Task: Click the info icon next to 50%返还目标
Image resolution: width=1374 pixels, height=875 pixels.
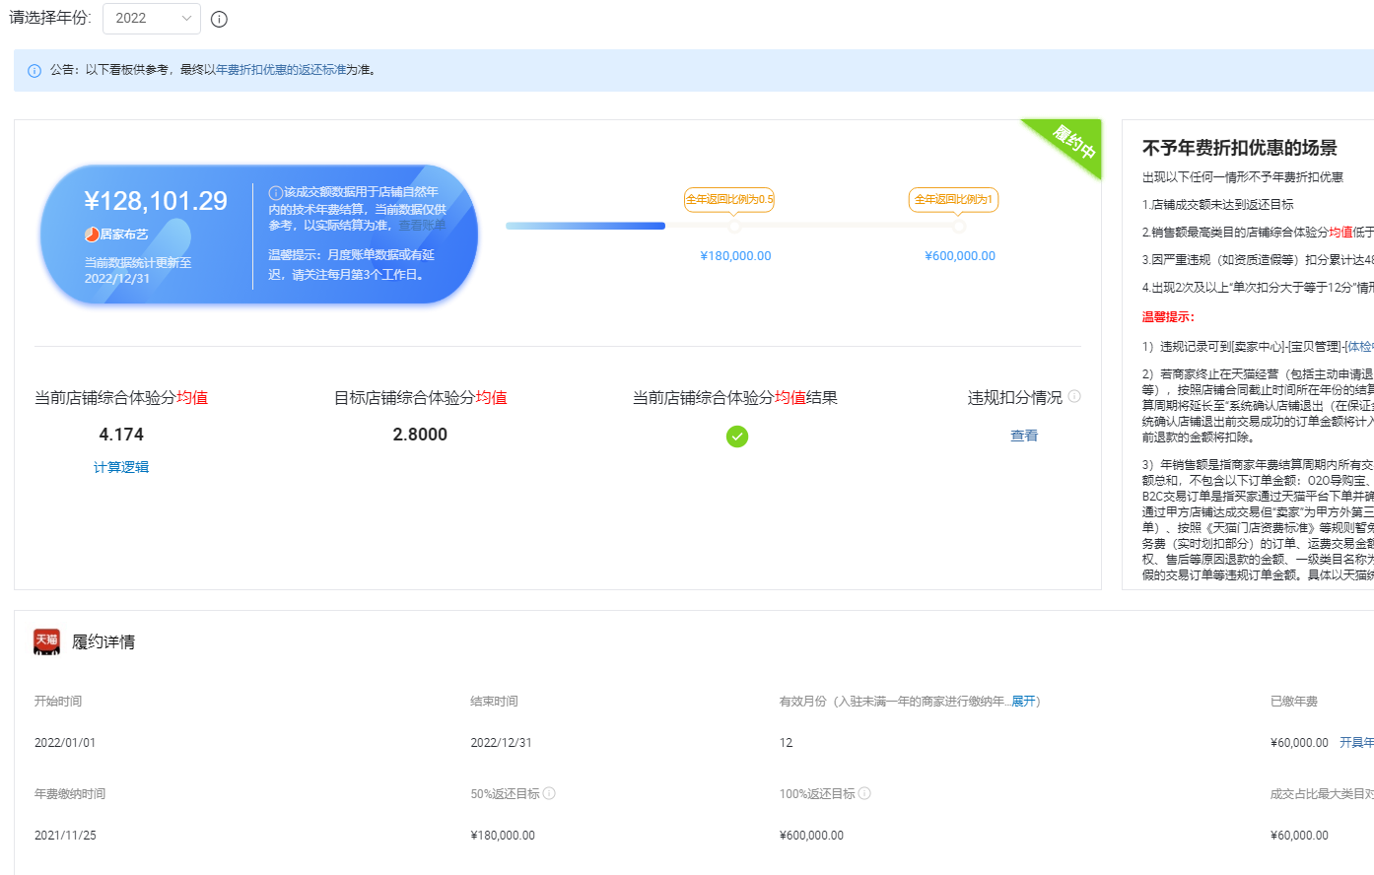Action: [549, 793]
